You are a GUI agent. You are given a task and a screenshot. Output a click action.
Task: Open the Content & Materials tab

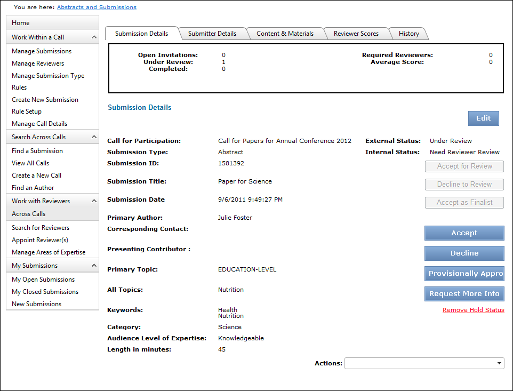[285, 34]
